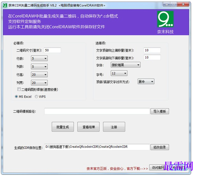The image size is (199, 176).
Task: Close the window with X button
Action: [x=183, y=4]
